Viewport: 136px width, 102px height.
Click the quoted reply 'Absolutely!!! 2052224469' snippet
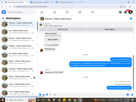point(123,85)
